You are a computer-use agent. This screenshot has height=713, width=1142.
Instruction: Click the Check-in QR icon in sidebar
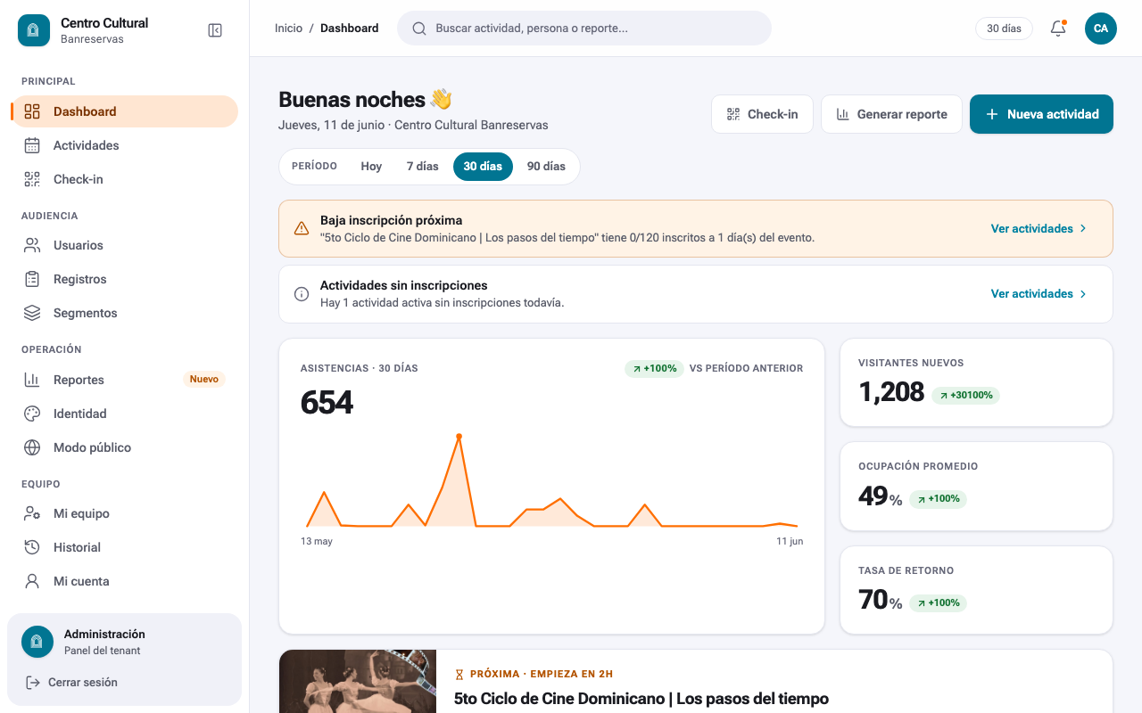(x=32, y=179)
